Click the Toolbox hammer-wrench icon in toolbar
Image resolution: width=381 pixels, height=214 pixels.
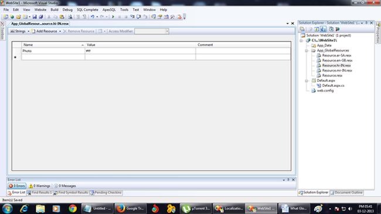point(172,17)
